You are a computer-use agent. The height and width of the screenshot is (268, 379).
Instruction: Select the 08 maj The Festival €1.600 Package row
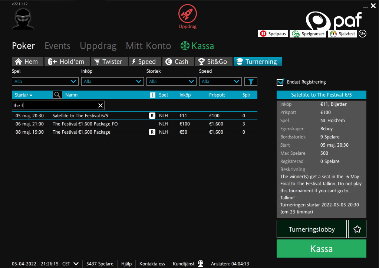pos(135,132)
